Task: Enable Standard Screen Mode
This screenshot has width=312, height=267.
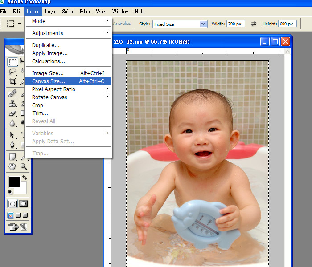Action: (x=11, y=216)
